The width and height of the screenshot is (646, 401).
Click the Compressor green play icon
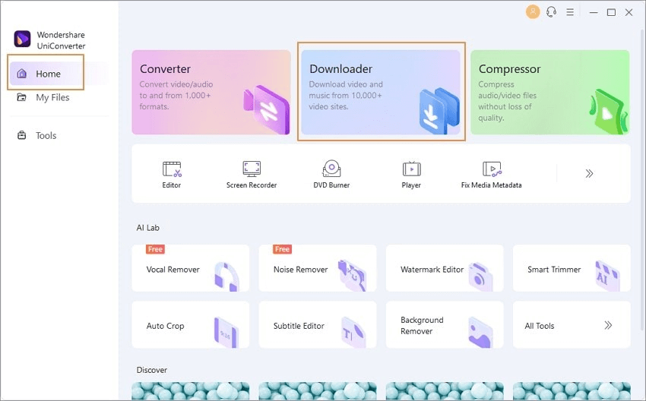(608, 112)
